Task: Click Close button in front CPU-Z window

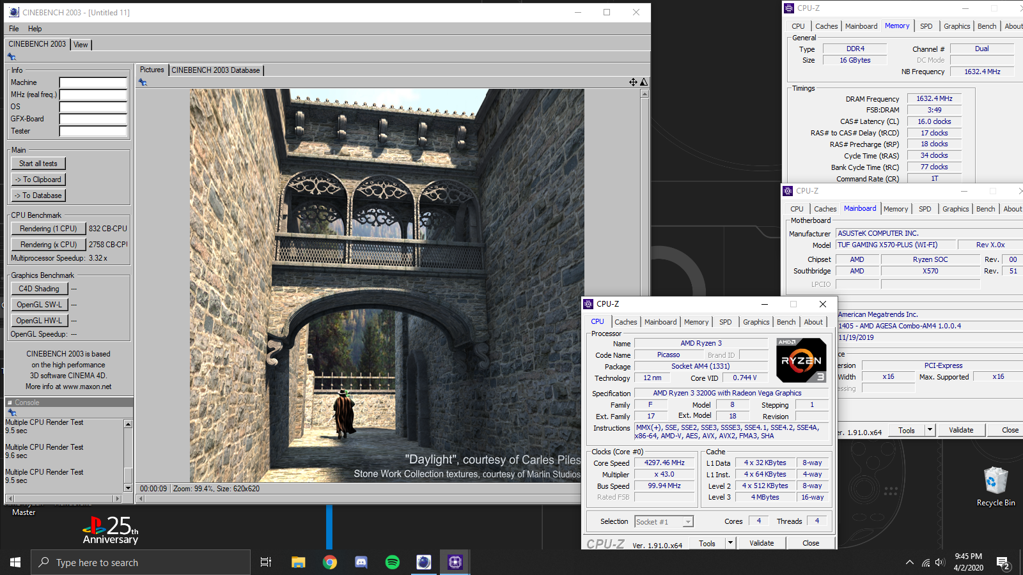Action: [x=811, y=543]
